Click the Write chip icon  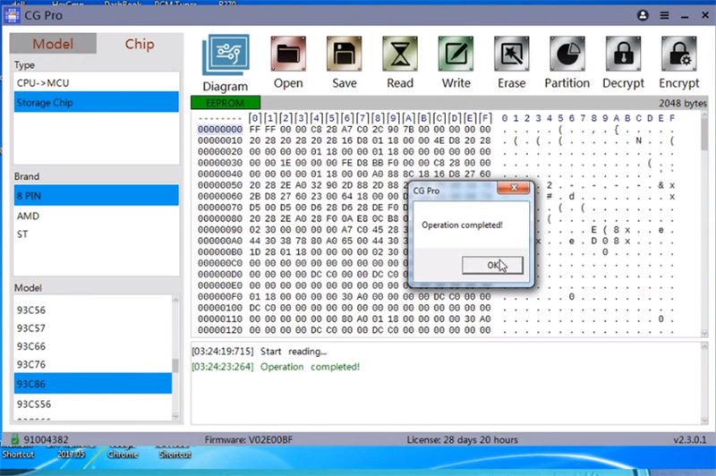coord(456,55)
